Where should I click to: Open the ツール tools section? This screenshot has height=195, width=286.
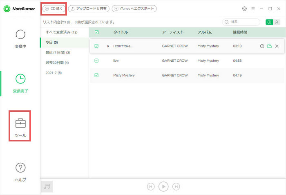20,128
